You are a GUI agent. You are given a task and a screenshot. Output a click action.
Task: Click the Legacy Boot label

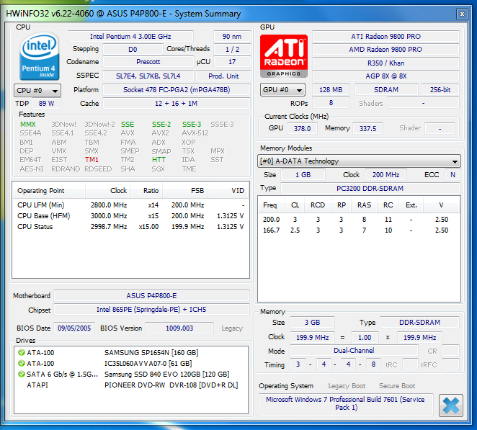[x=347, y=386]
